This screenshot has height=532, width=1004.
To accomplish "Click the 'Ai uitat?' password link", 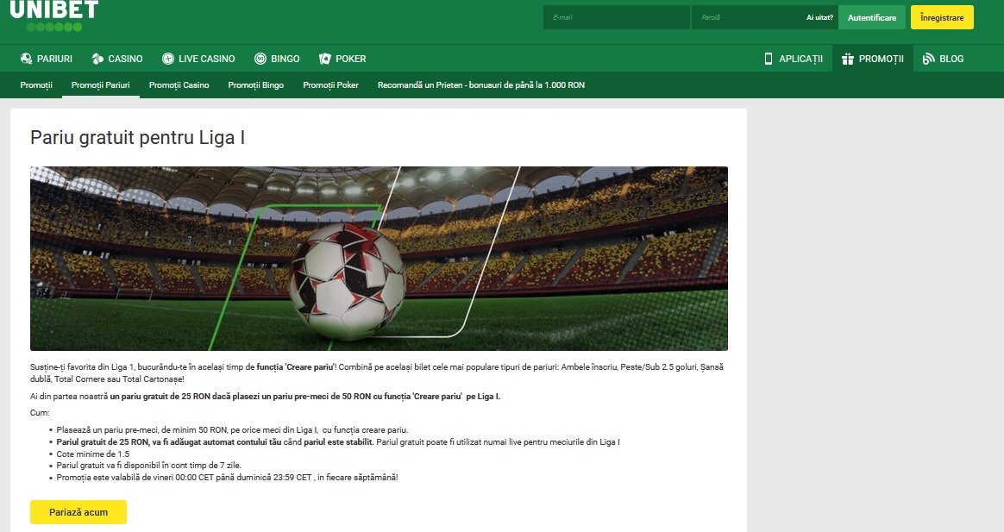I will [x=819, y=18].
